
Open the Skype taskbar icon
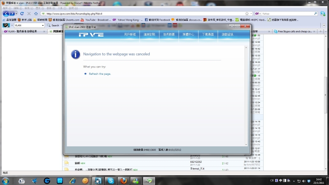click(111, 181)
